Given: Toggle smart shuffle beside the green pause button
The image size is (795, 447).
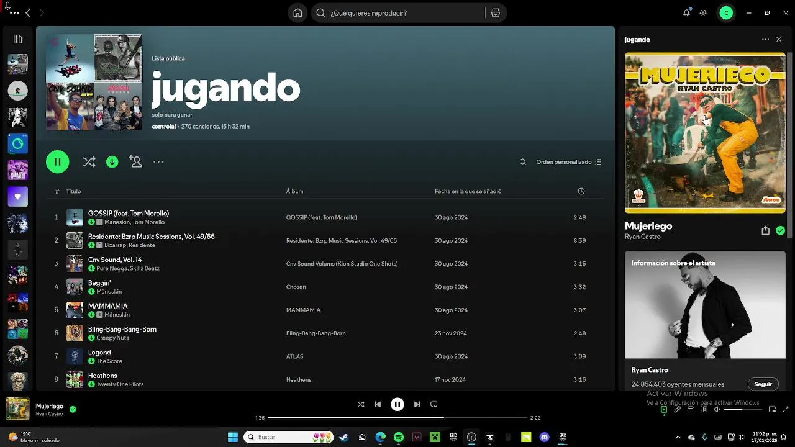Looking at the screenshot, I should 89,162.
